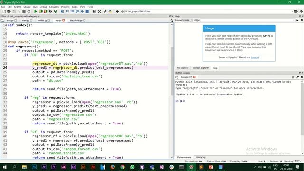Click line 29 return send_file statement
This screenshot has height=171, width=304.
[x=76, y=89]
